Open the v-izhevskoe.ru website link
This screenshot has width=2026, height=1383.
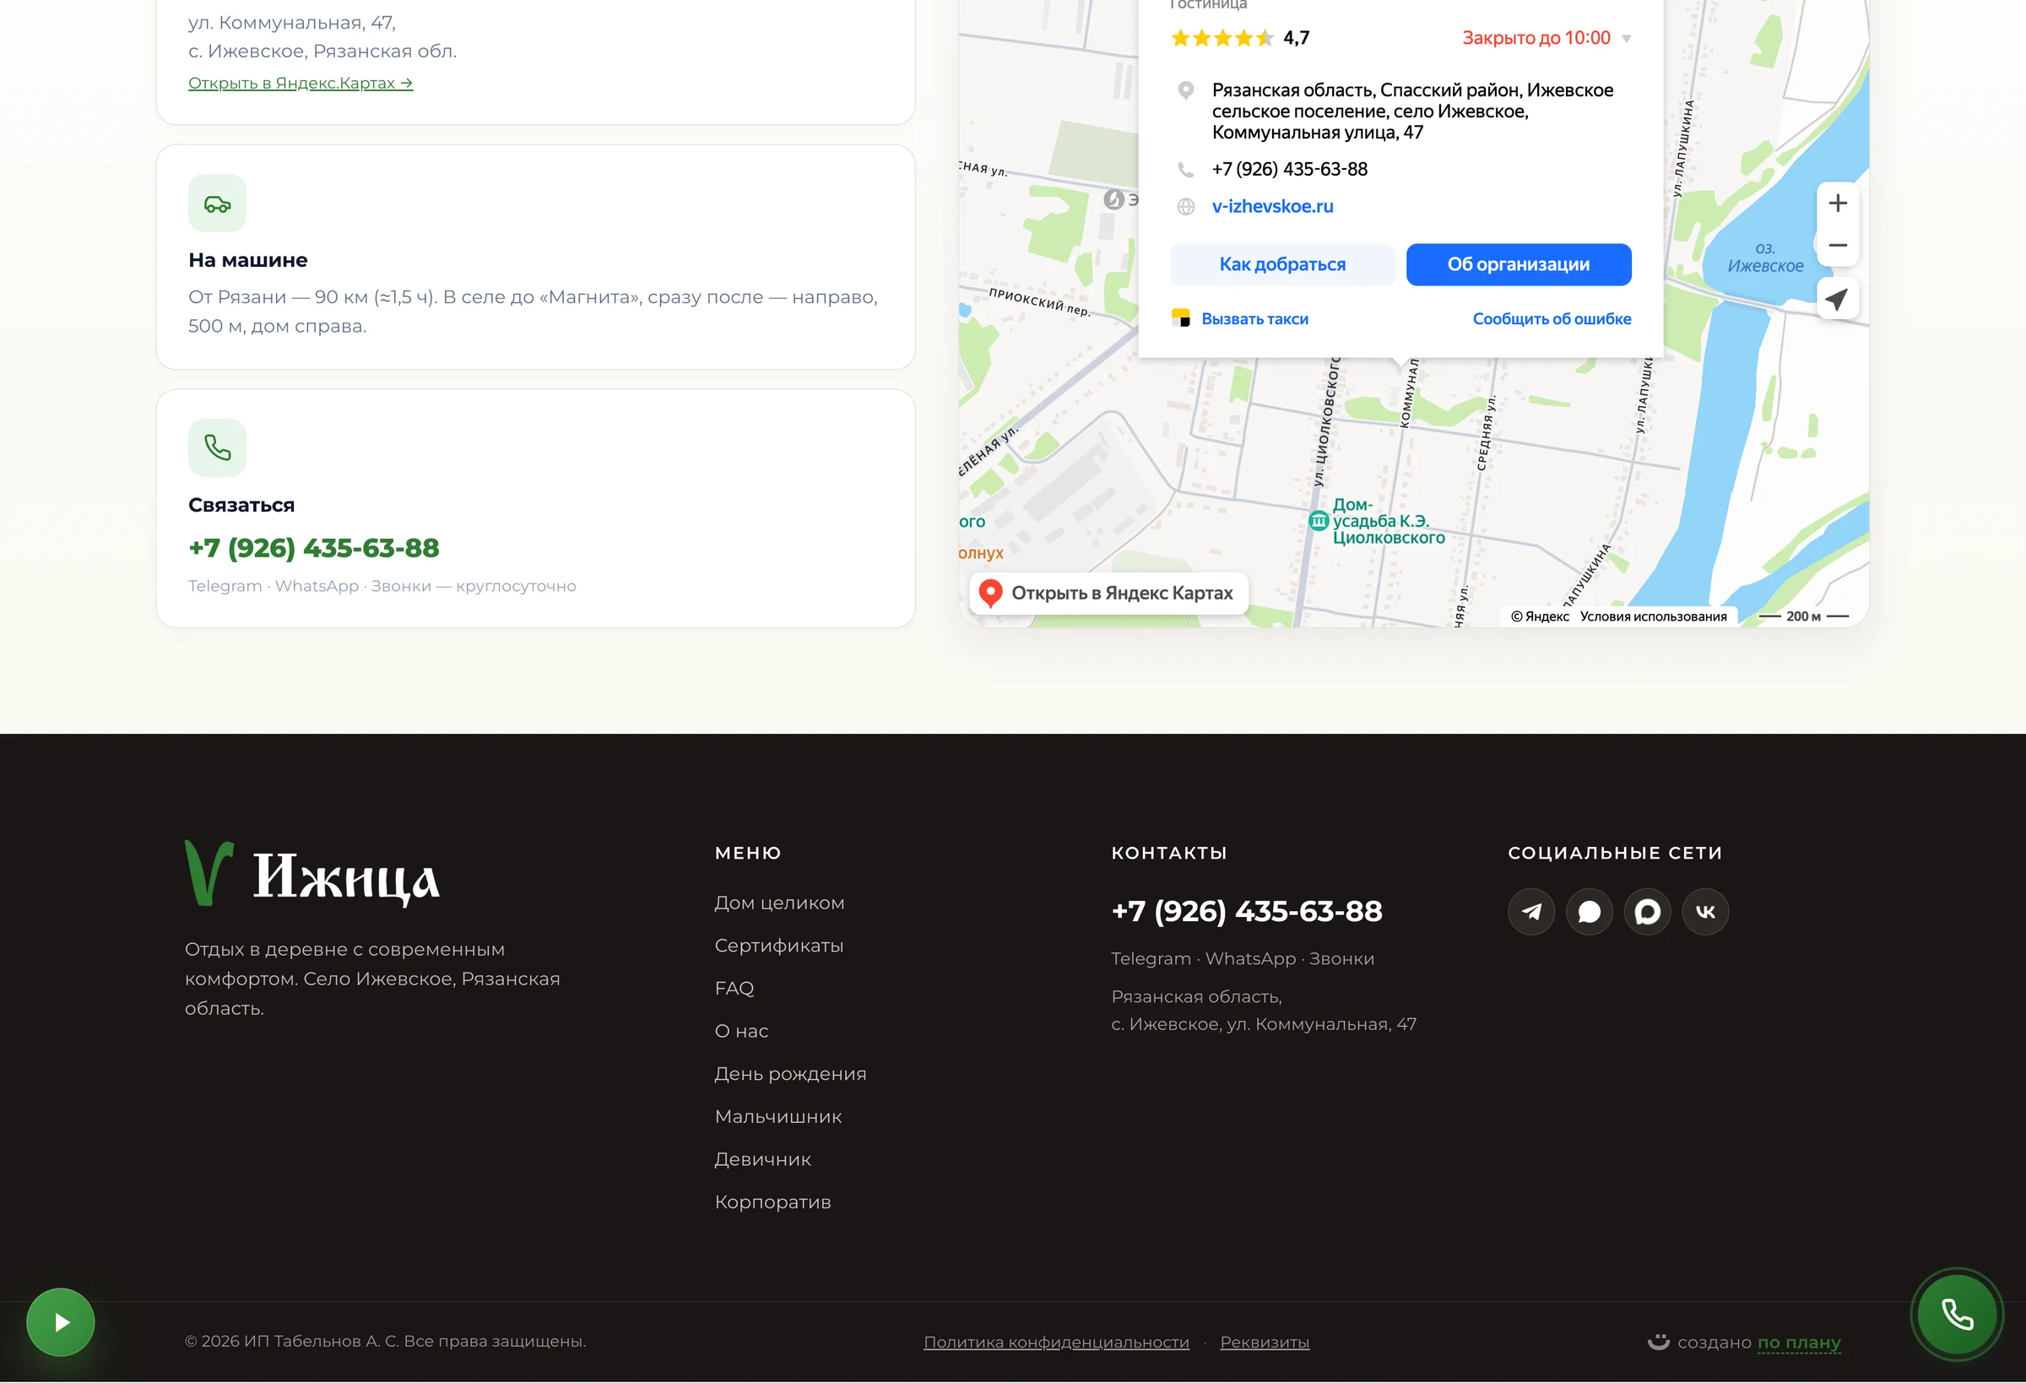tap(1273, 207)
